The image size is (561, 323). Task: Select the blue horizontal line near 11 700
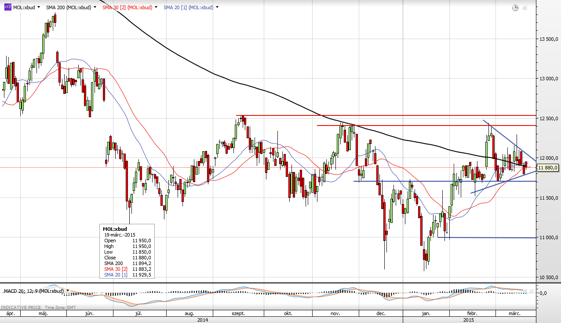click(x=444, y=181)
